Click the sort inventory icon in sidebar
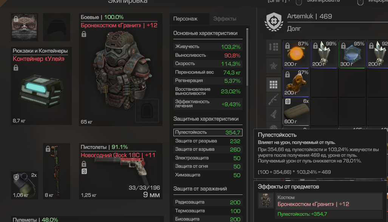388x222 pixels. [274, 47]
